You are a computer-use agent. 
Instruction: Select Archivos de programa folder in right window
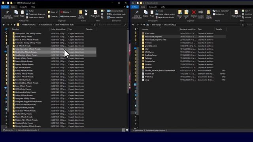point(153,37)
